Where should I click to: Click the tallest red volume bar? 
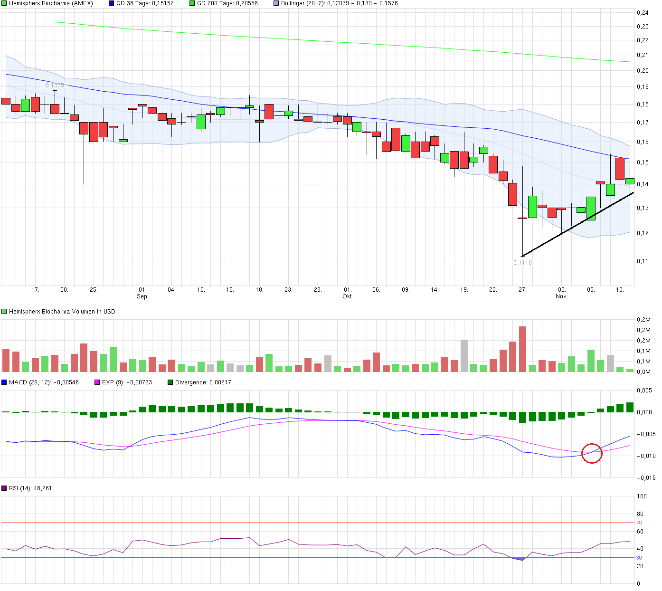[x=522, y=349]
